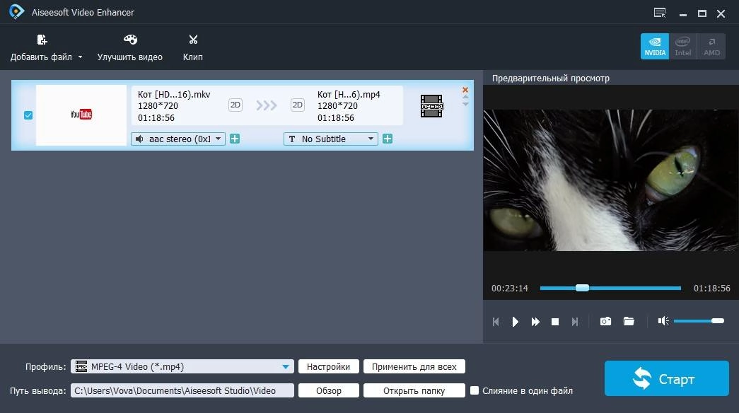
Task: Open the aac stereo audio track dropdown
Action: tap(178, 139)
